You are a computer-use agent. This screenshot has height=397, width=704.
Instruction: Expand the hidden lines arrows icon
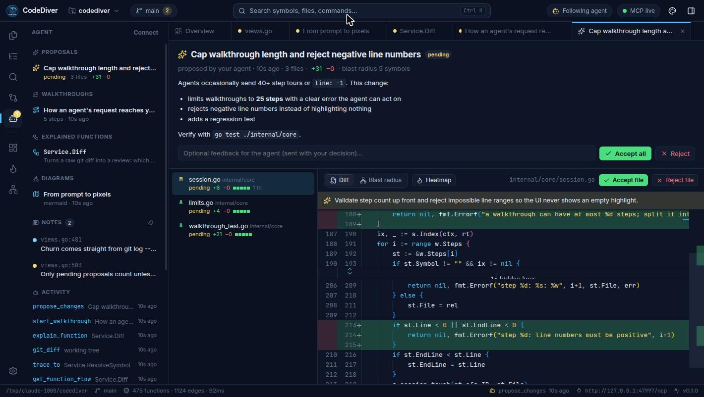[x=350, y=271]
